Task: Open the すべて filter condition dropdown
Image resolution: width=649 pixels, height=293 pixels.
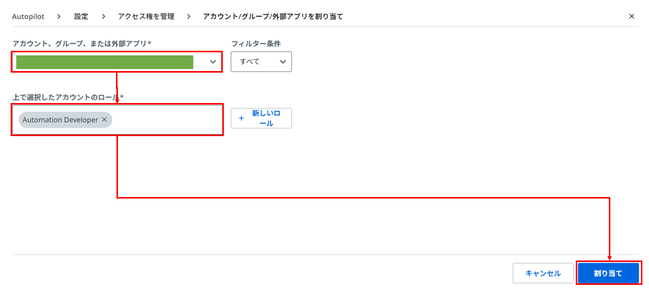Action: (261, 61)
